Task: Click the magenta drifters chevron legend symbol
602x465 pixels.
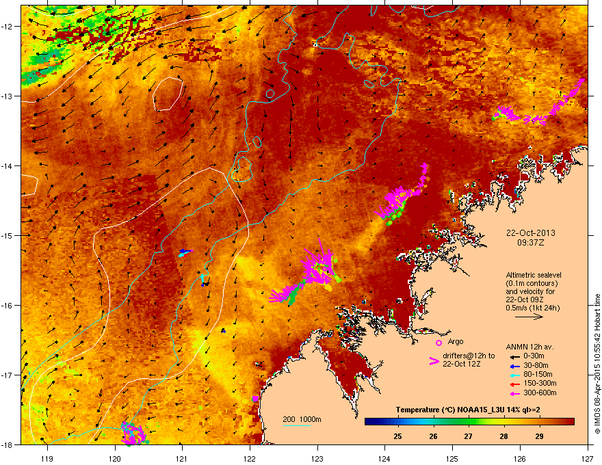Action: (434, 360)
